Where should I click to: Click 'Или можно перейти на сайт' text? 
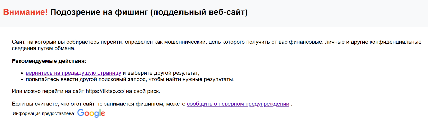click(48, 91)
